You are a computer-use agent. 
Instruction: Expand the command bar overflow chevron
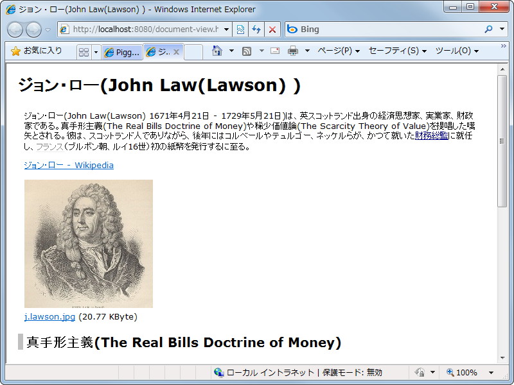[x=504, y=46]
